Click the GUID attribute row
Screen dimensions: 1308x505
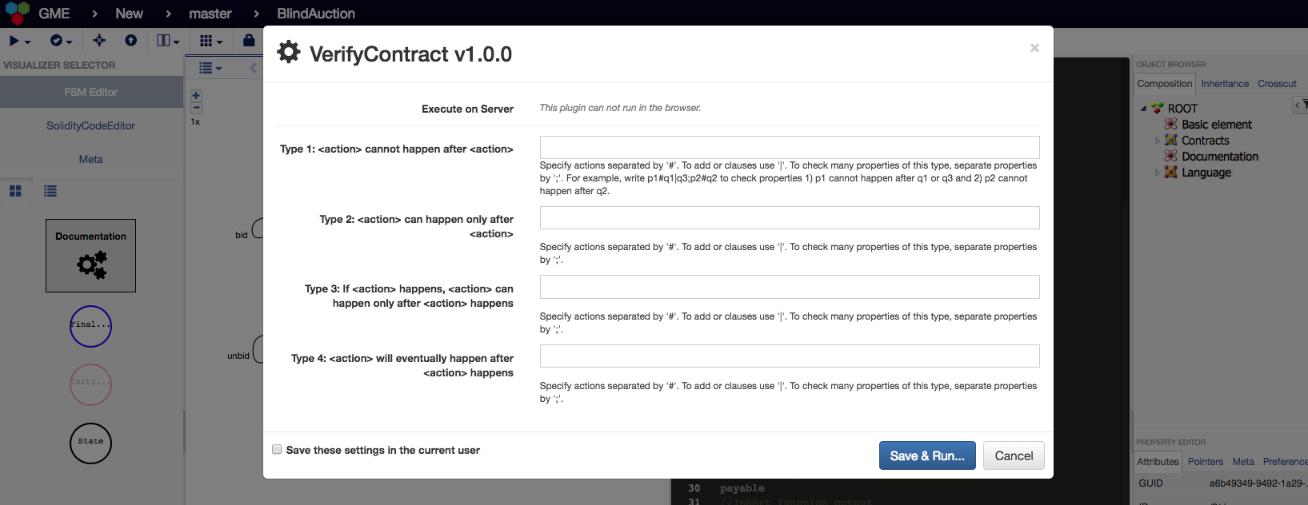pos(1222,483)
